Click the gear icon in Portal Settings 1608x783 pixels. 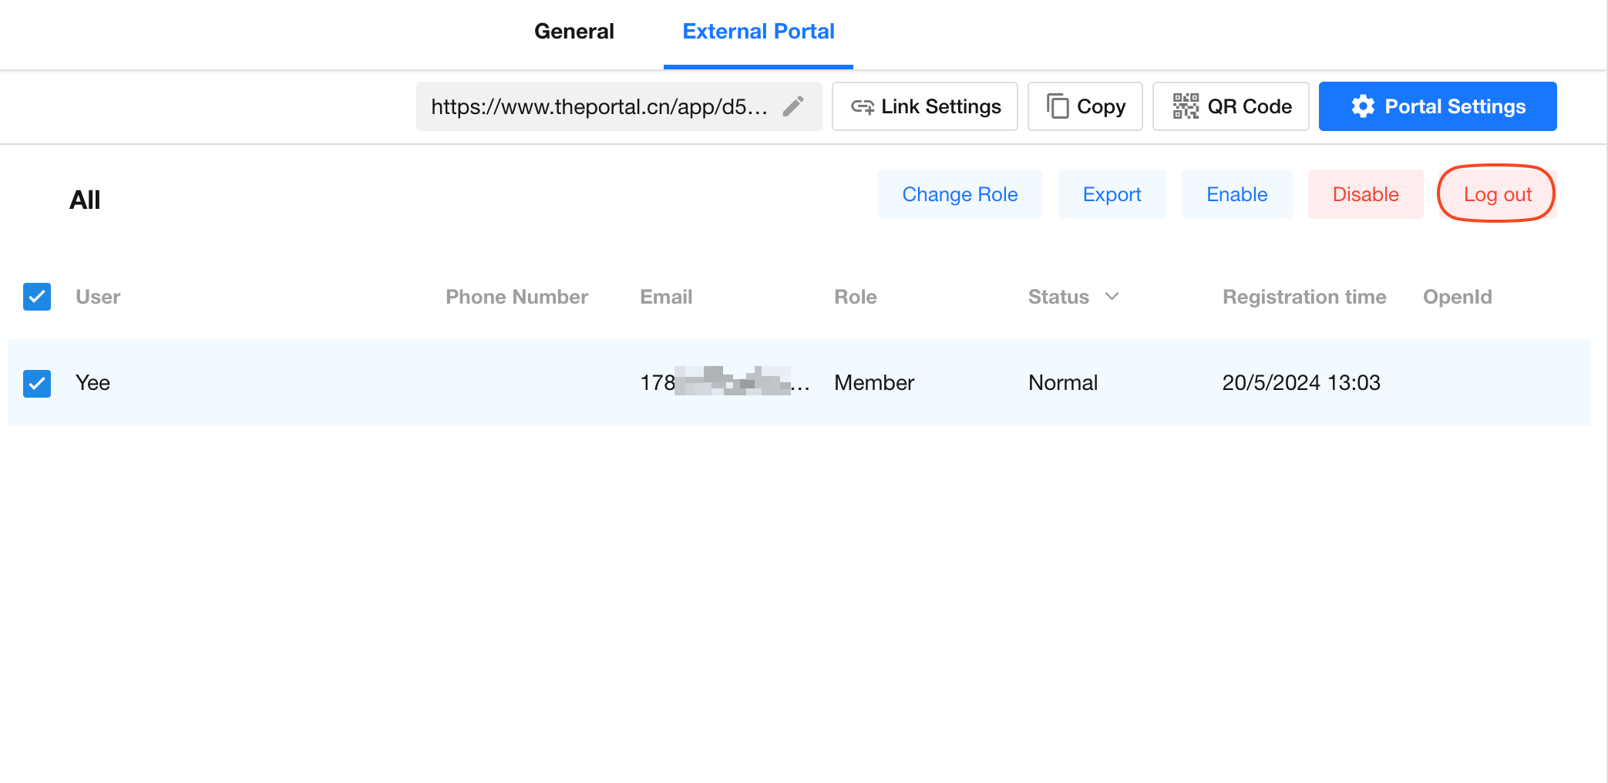point(1363,106)
